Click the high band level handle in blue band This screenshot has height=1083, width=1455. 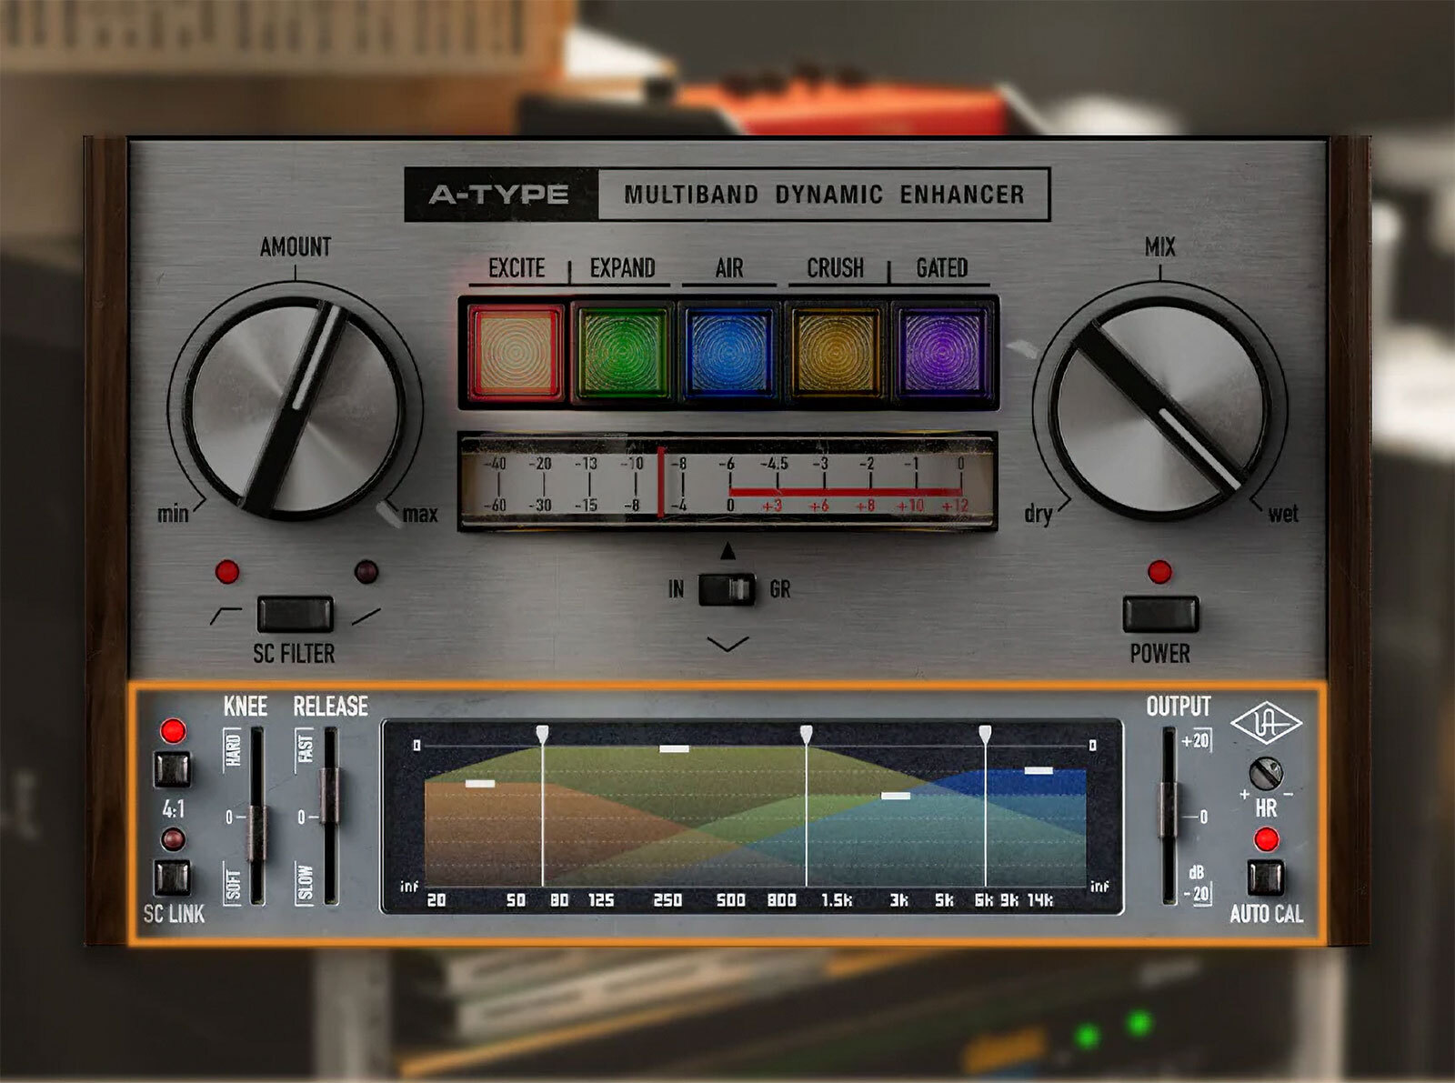click(1039, 770)
